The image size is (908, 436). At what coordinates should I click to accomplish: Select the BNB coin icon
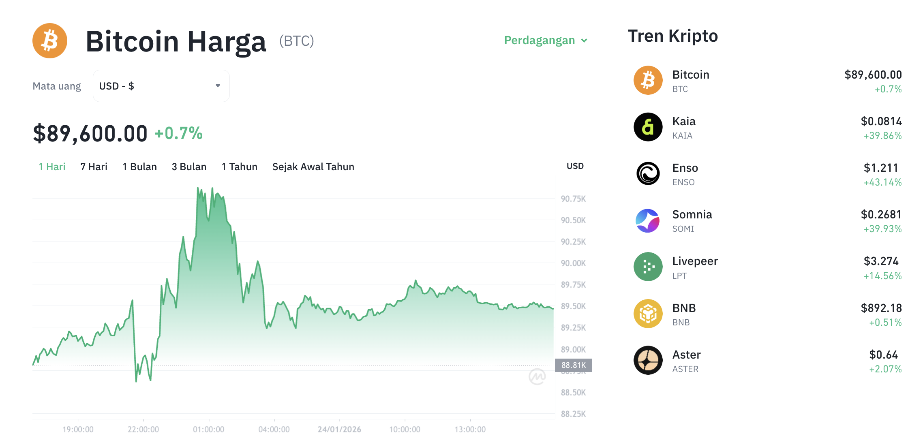(x=647, y=313)
